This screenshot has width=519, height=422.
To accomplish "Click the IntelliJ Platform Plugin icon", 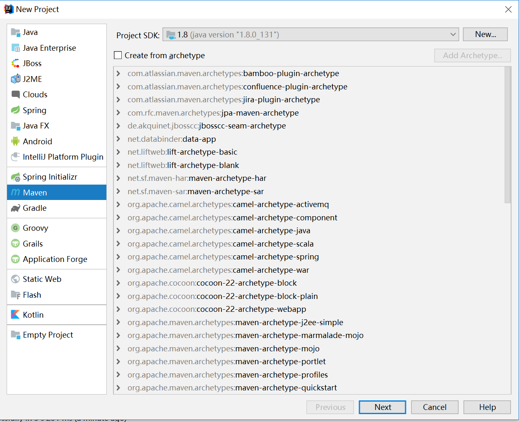I will [15, 157].
